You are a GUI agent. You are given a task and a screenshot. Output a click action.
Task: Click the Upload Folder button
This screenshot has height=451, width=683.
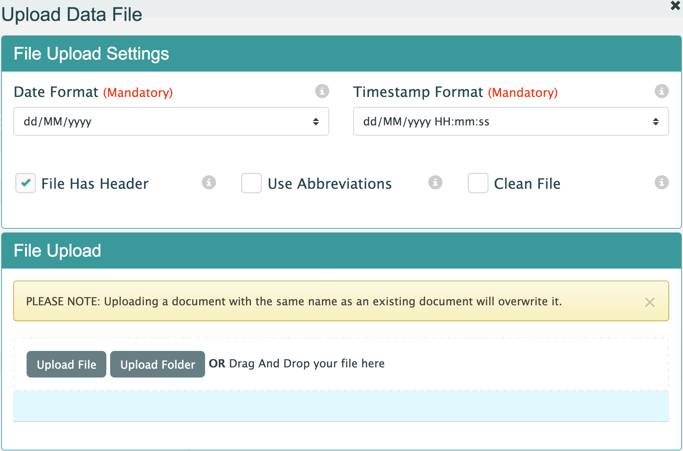[x=157, y=364]
